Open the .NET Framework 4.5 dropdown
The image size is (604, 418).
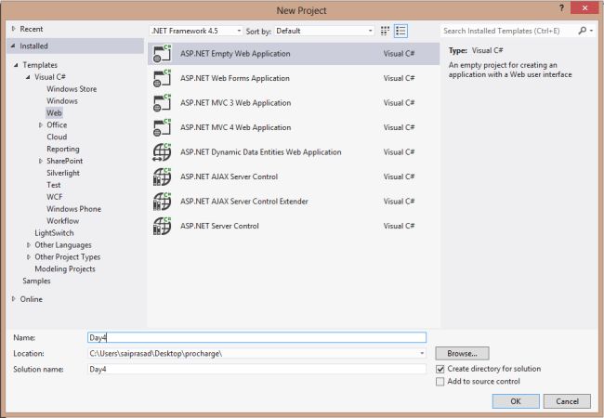(196, 31)
